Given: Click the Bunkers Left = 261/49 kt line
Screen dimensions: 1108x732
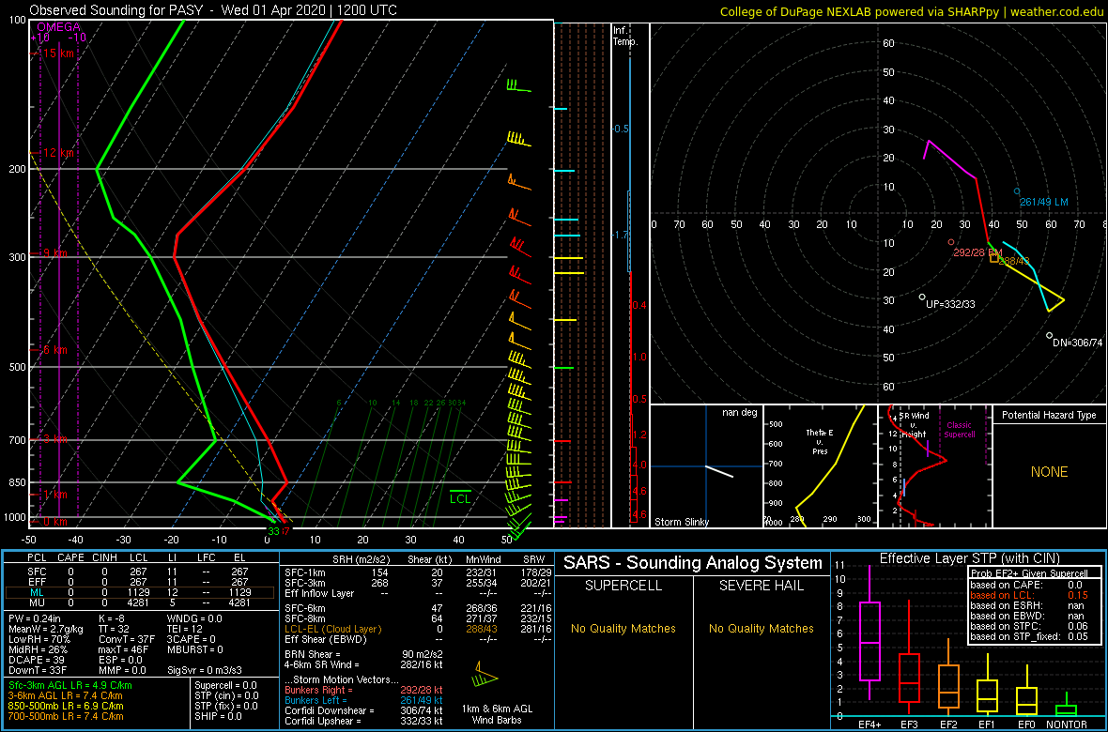Looking at the screenshot, I should (x=363, y=699).
